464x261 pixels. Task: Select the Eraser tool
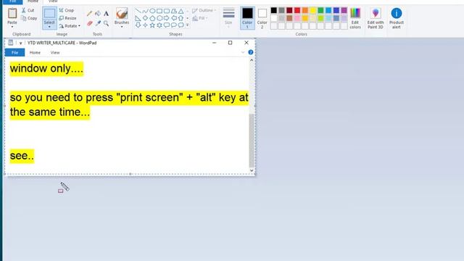tap(89, 23)
